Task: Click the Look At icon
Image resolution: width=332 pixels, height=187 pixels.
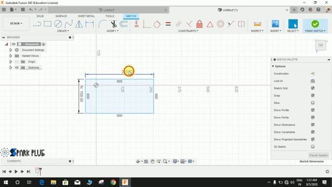Action: 313,81
